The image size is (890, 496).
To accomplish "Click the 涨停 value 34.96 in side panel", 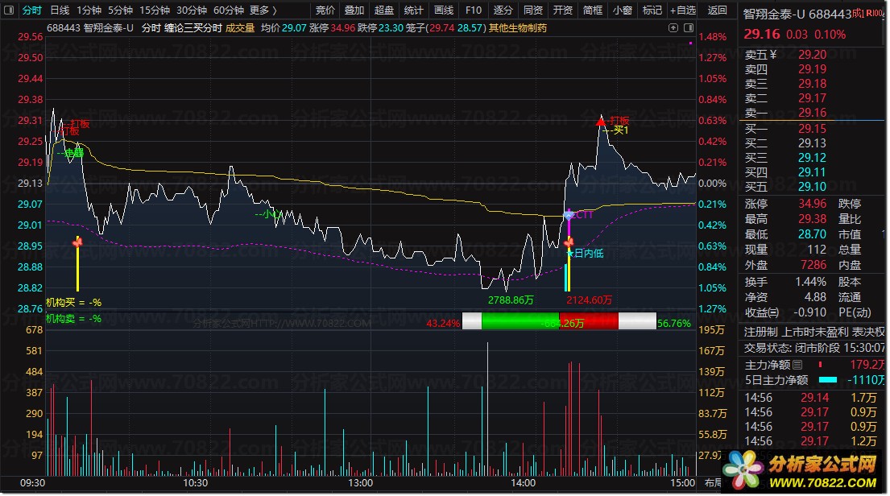I will click(x=812, y=204).
